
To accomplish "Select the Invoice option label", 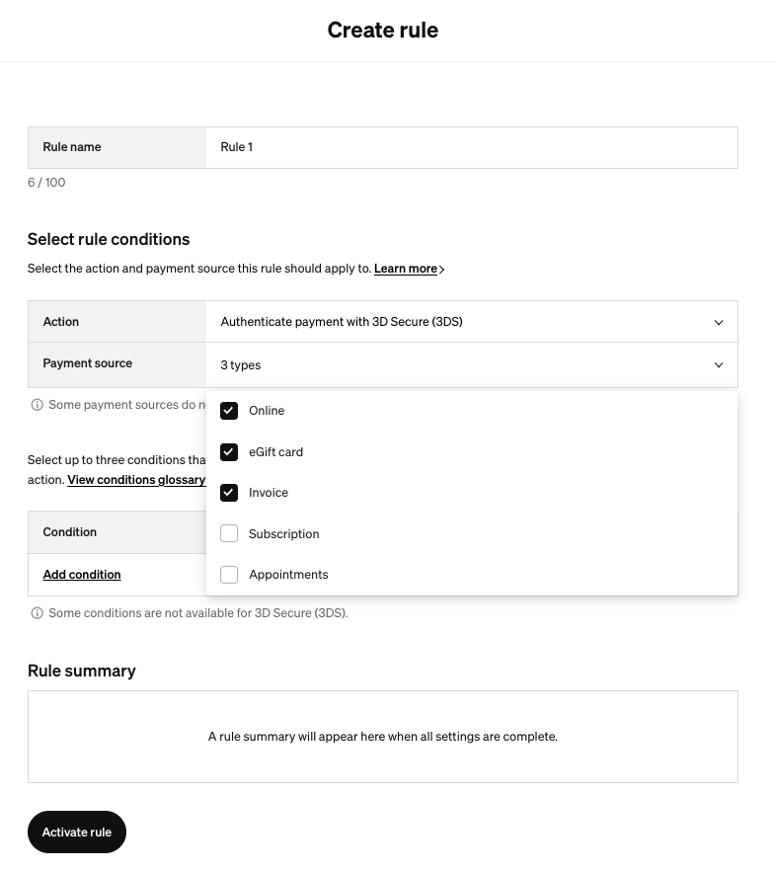I will pos(269,493).
